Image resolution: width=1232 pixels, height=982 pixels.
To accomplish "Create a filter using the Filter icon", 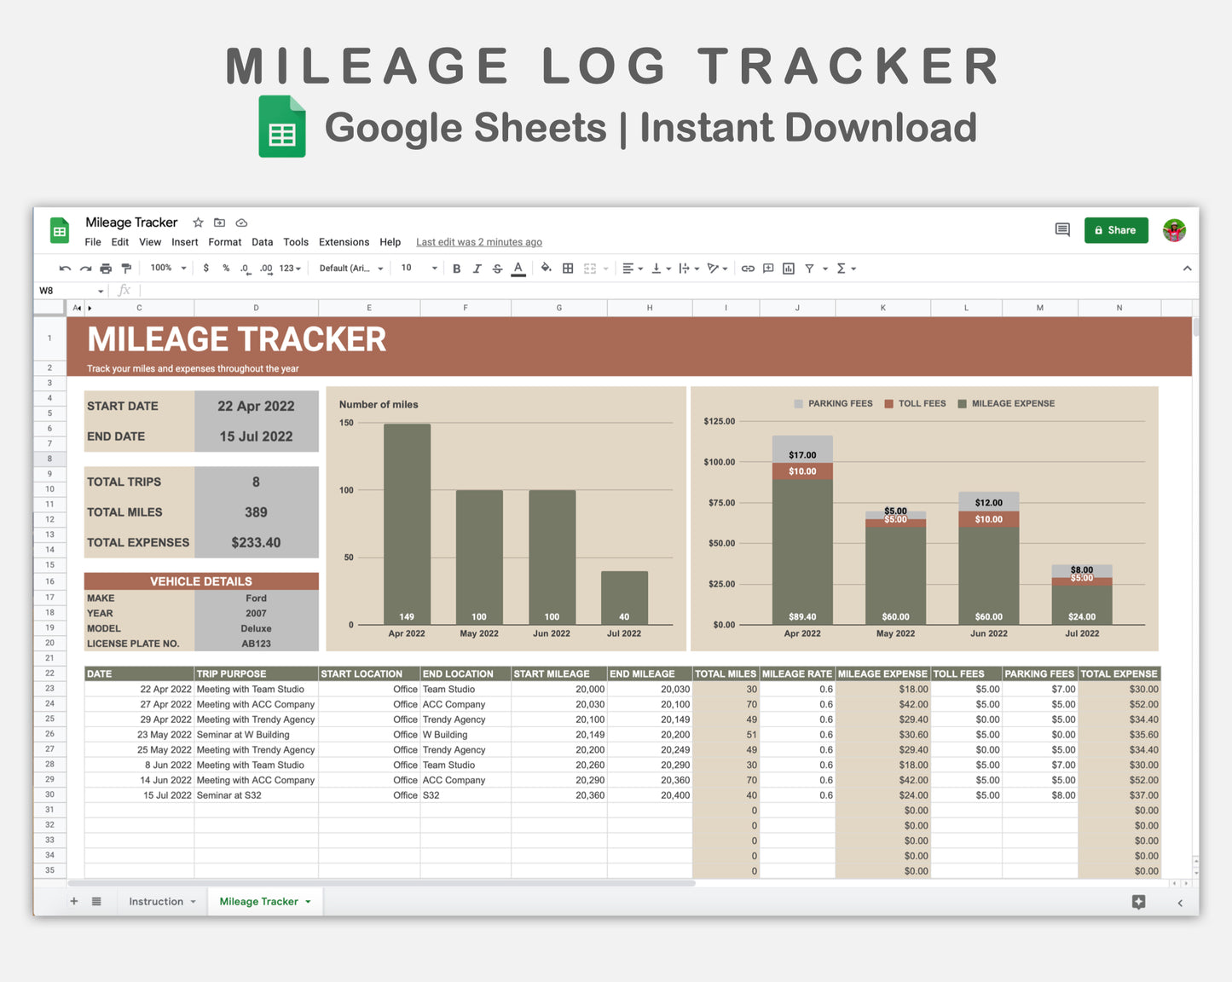I will pyautogui.click(x=810, y=268).
